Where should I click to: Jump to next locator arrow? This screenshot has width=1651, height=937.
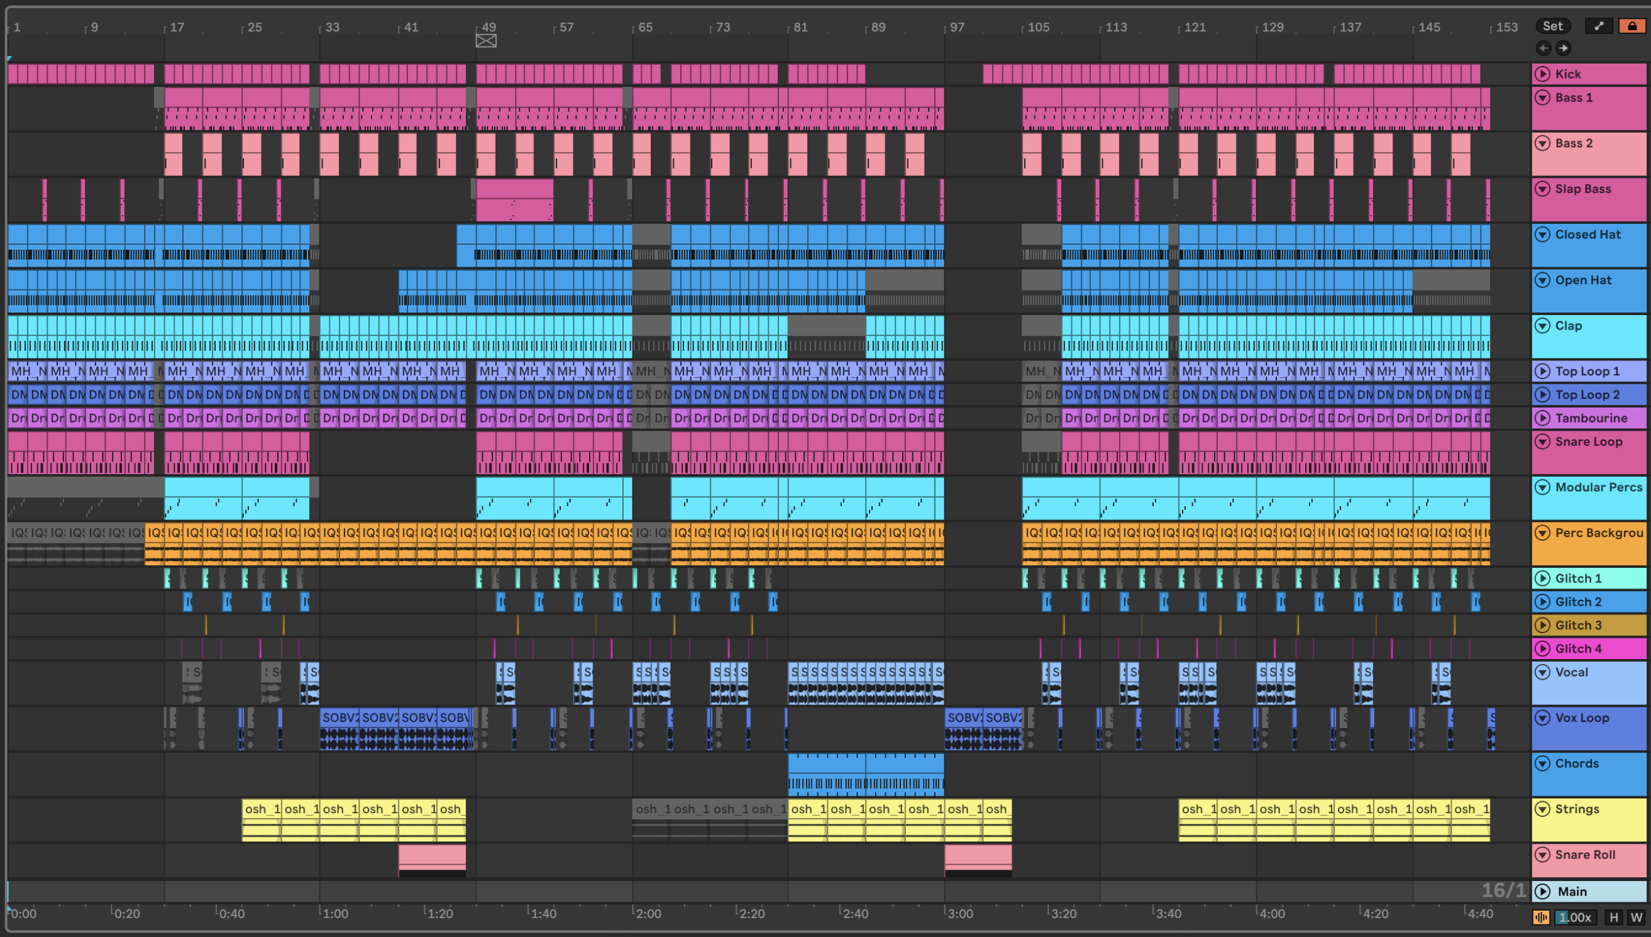click(1564, 48)
